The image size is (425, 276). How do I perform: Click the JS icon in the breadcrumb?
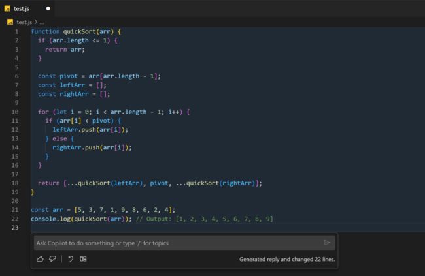coord(10,22)
